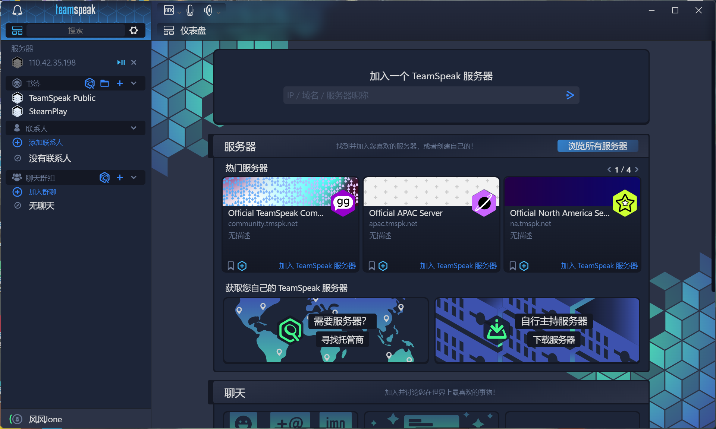This screenshot has width=716, height=429.
Task: Mute the speaker output
Action: (x=208, y=10)
